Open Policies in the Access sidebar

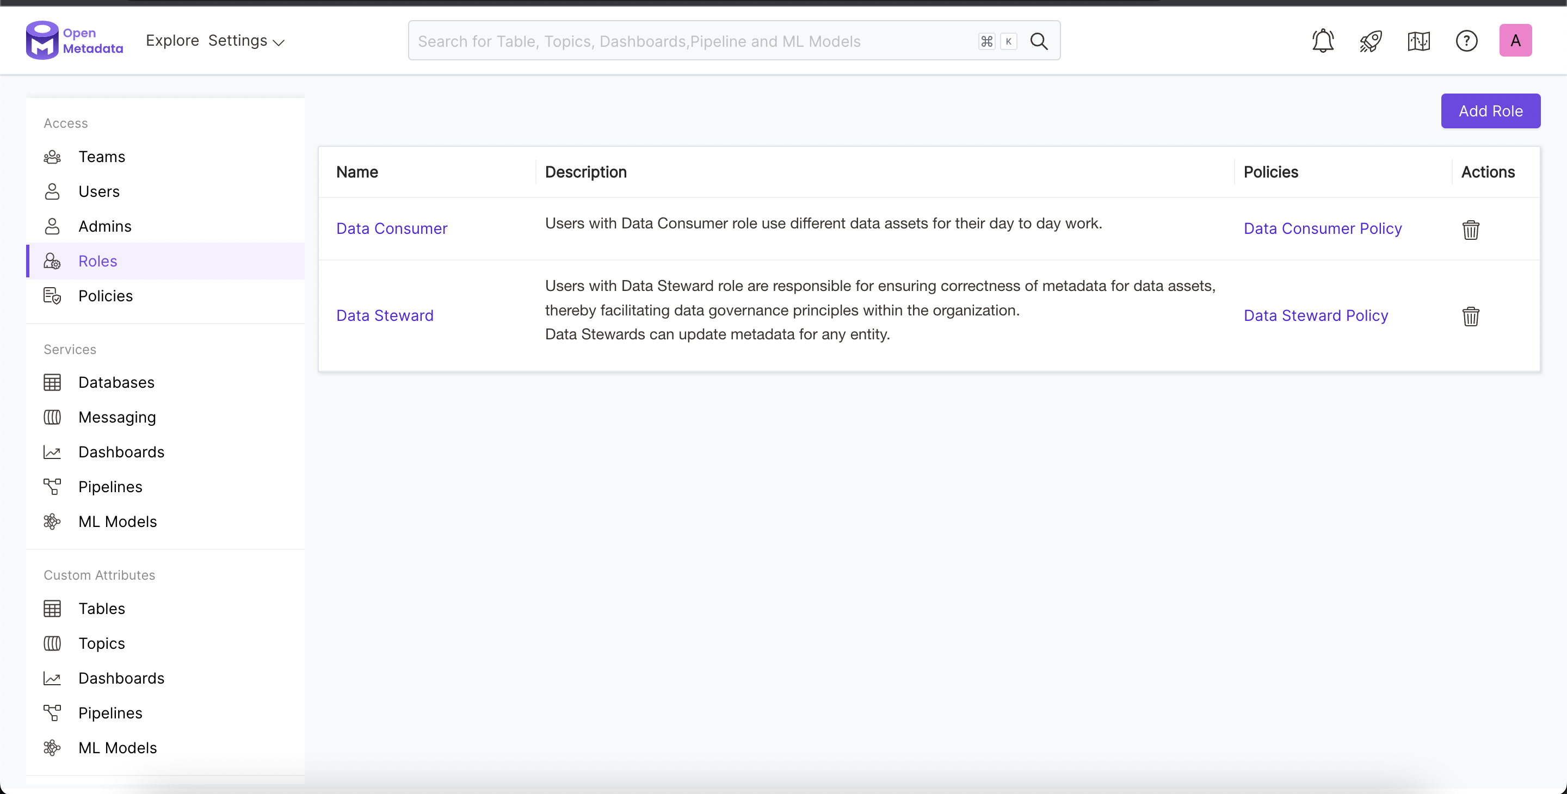(x=105, y=296)
